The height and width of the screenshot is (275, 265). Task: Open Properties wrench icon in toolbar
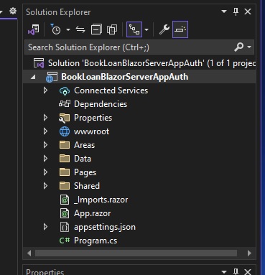164,29
